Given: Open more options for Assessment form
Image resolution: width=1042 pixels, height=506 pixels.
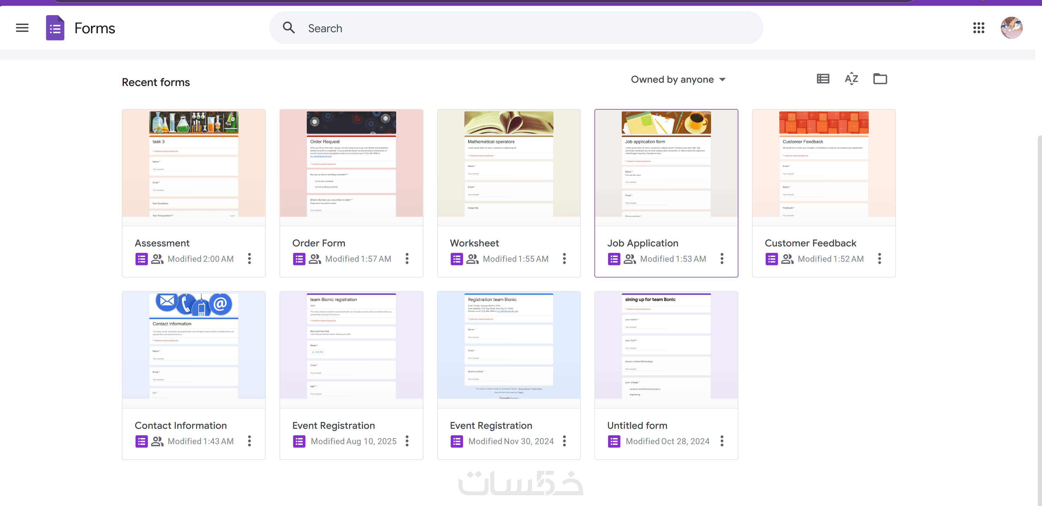Looking at the screenshot, I should [x=250, y=259].
